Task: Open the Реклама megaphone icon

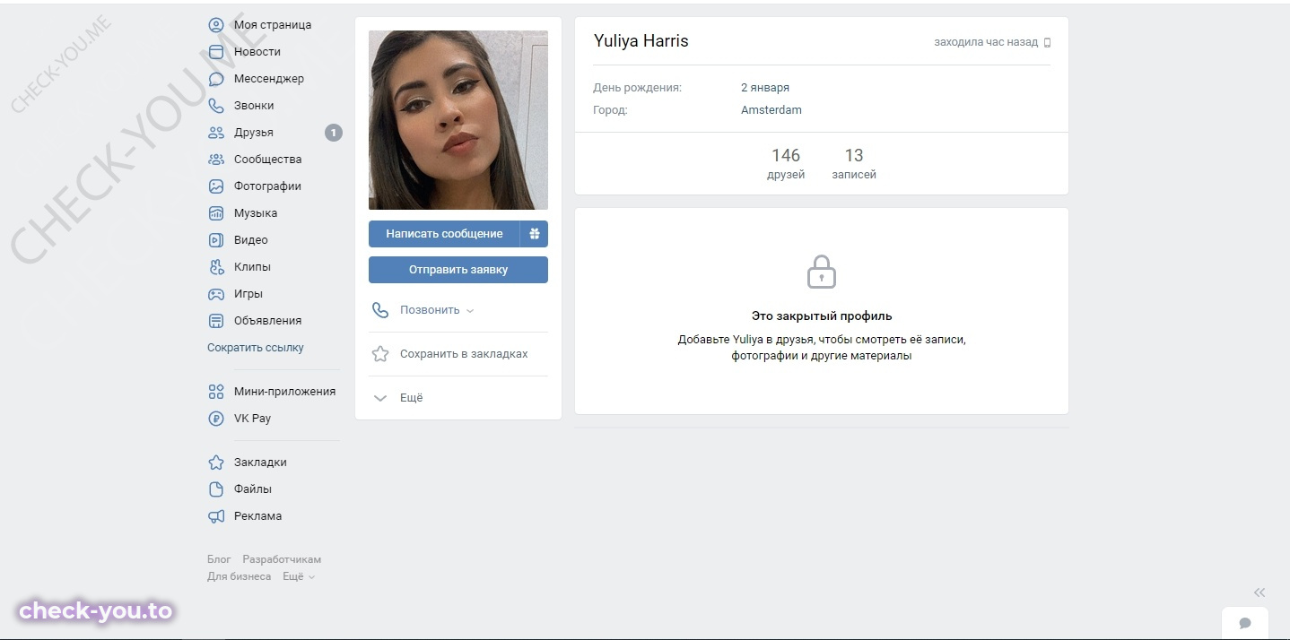Action: pos(216,516)
